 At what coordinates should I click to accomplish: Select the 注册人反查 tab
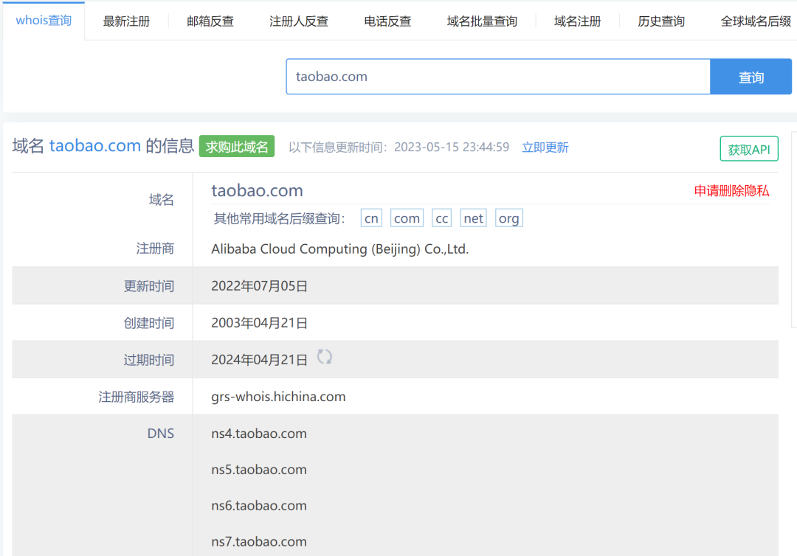point(299,21)
